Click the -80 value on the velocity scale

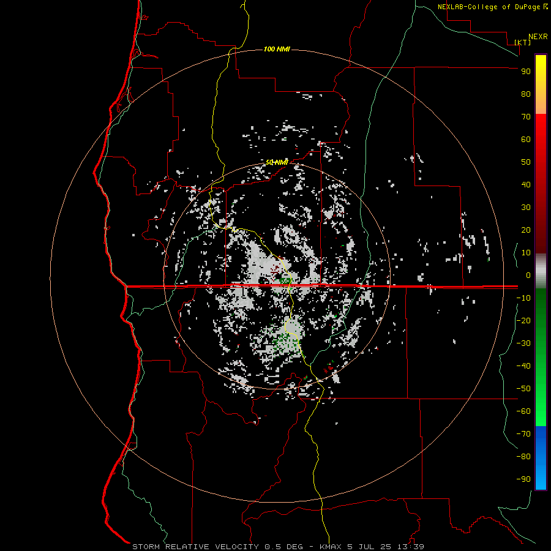pos(523,457)
